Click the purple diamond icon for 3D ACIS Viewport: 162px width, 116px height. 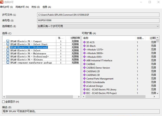(x=84, y=42)
